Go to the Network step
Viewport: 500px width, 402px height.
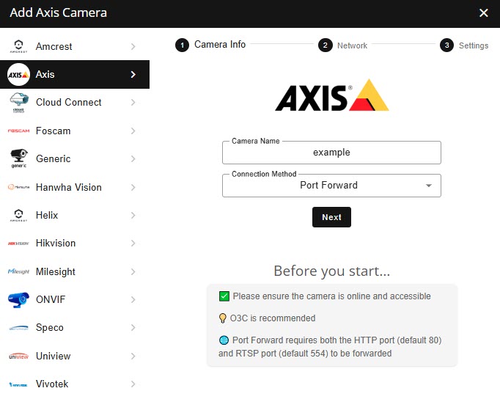pos(343,45)
